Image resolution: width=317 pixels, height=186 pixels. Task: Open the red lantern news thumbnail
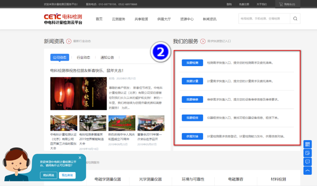coord(78,93)
